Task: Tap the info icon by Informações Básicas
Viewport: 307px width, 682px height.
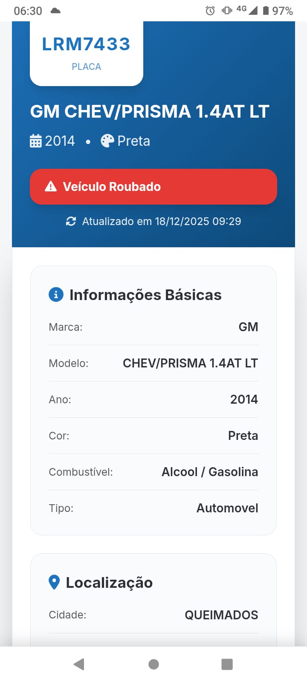Action: click(x=56, y=295)
